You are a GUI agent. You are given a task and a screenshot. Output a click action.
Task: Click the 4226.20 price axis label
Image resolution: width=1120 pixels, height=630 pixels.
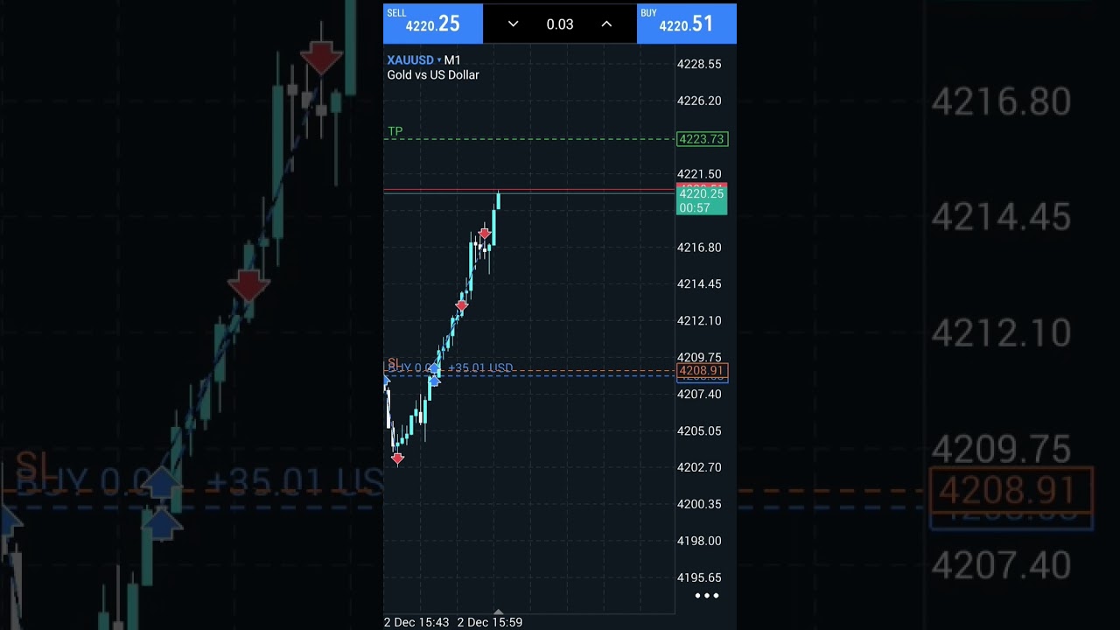tap(699, 101)
